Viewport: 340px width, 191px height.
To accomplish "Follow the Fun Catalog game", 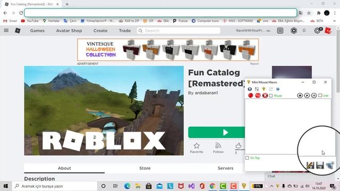I will [x=218, y=148].
